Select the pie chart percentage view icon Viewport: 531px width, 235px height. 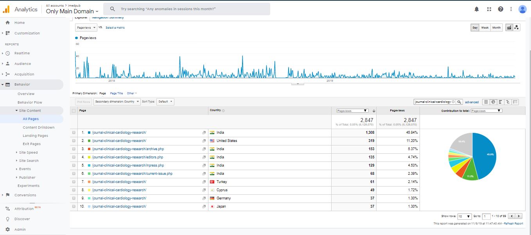pos(493,102)
